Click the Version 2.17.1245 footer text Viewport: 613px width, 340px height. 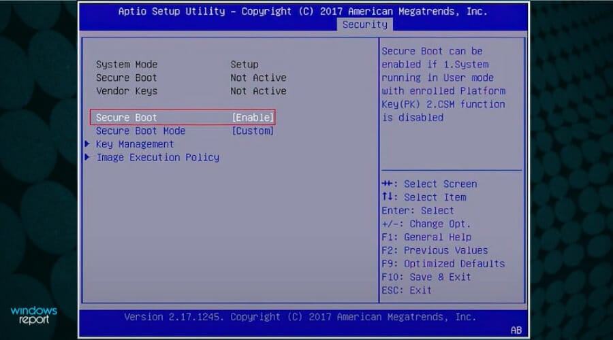pos(300,317)
